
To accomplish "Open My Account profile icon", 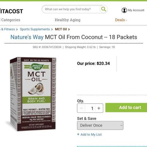I will 124,10.
